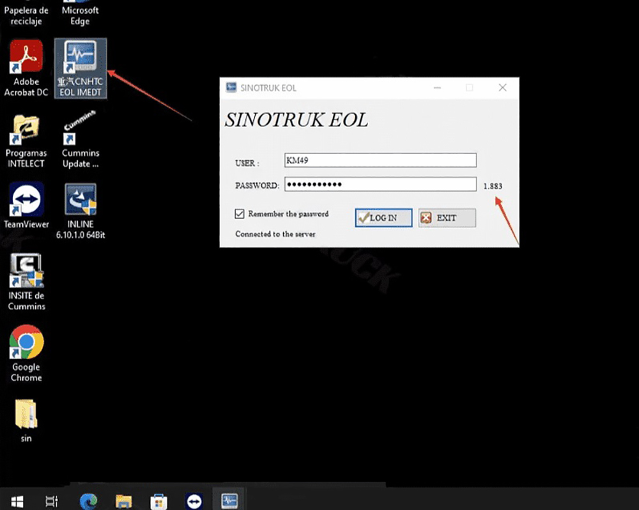The width and height of the screenshot is (639, 510).
Task: Select the 'sin' folder on desktop
Action: click(26, 421)
